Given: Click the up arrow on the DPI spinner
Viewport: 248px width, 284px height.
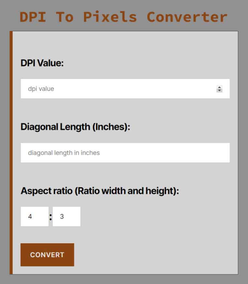Looking at the screenshot, I should tap(219, 87).
